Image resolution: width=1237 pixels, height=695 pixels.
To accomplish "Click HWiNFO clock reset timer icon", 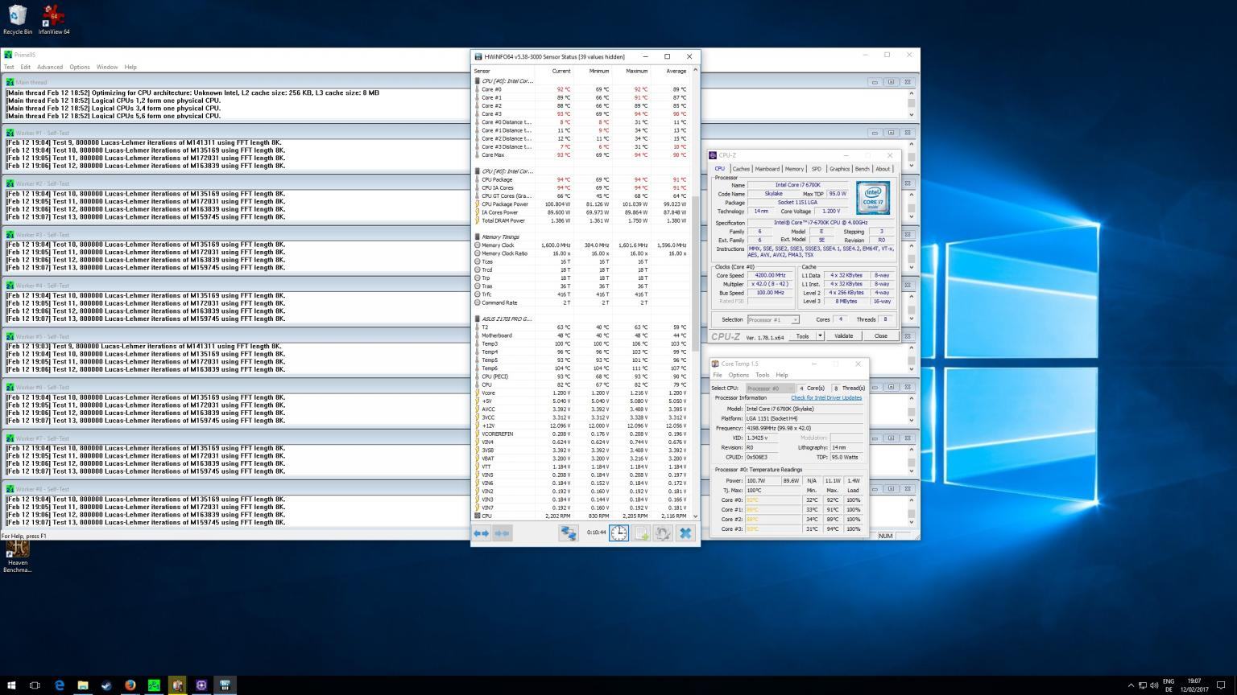I will [x=618, y=533].
